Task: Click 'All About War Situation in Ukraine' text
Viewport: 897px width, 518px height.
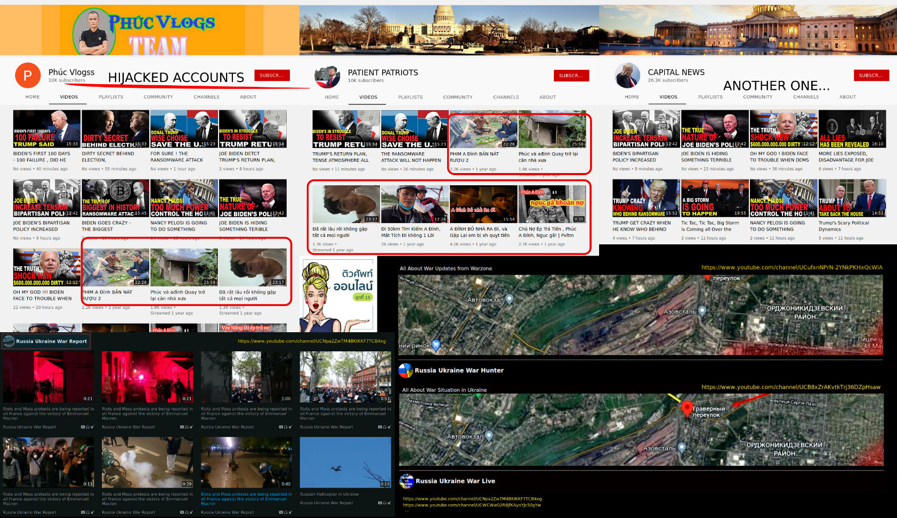Action: point(445,390)
